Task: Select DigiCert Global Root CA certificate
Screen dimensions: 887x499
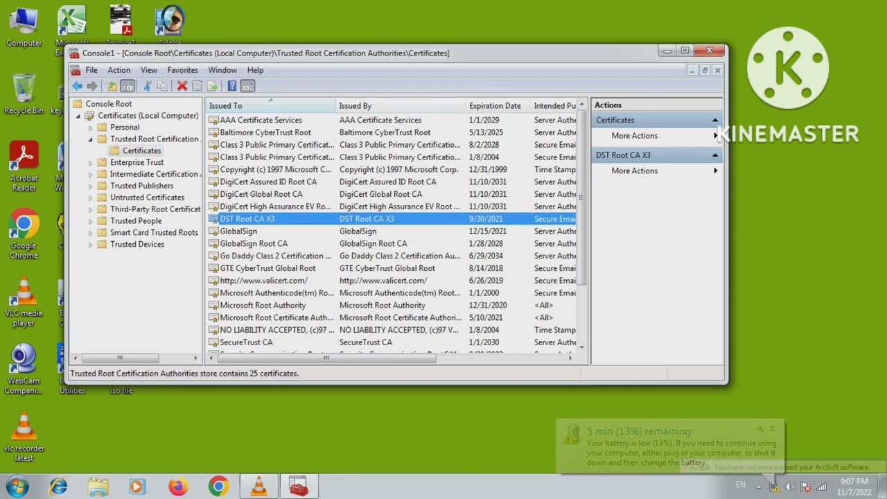Action: tap(392, 194)
